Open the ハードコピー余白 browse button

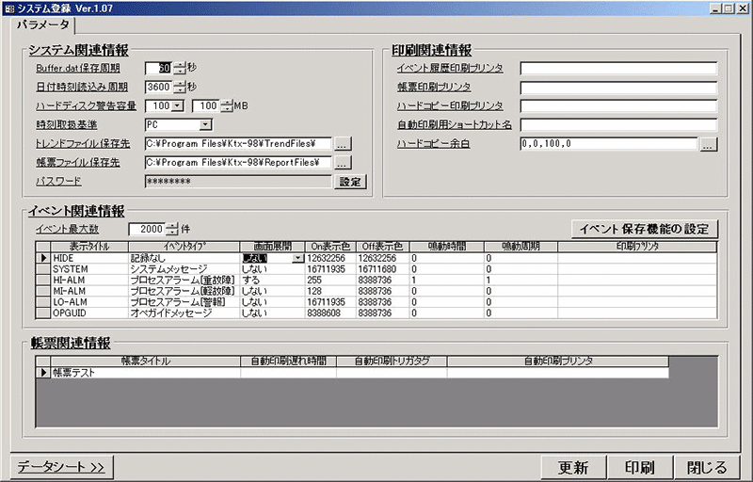click(x=708, y=144)
